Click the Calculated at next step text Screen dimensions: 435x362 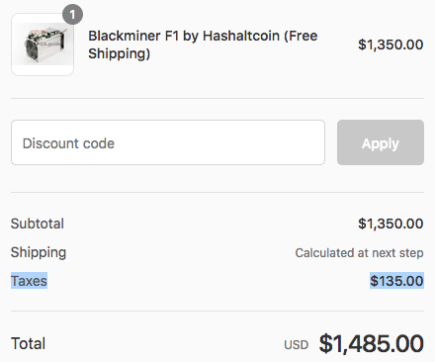click(x=359, y=253)
